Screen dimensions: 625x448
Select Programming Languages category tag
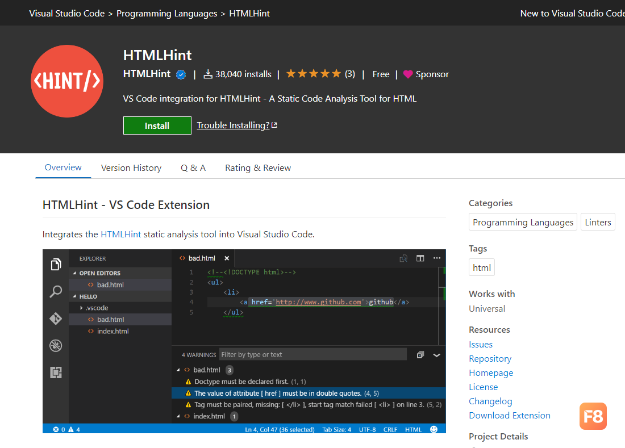pos(523,222)
